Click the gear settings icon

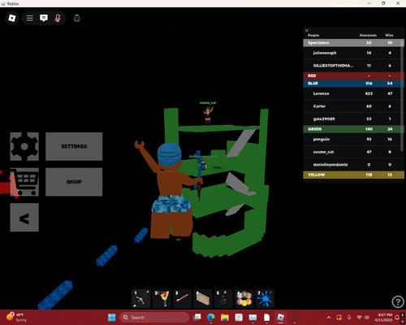(24, 146)
